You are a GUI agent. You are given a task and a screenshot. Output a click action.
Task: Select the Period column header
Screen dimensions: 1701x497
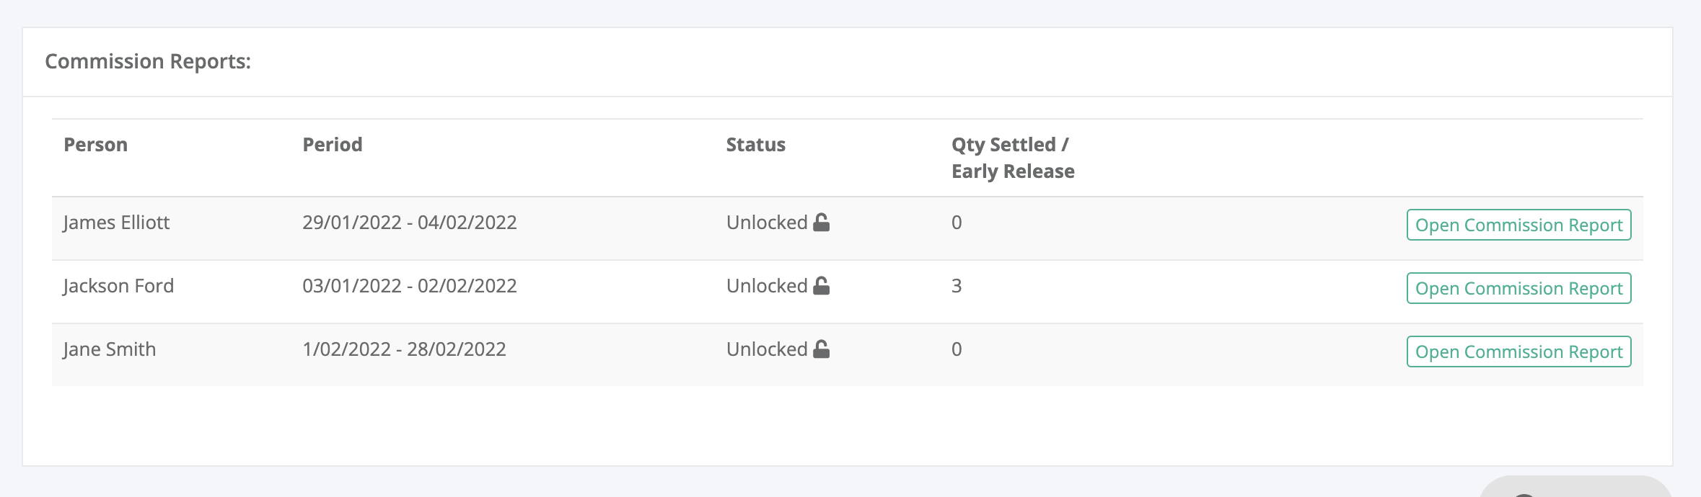point(332,145)
